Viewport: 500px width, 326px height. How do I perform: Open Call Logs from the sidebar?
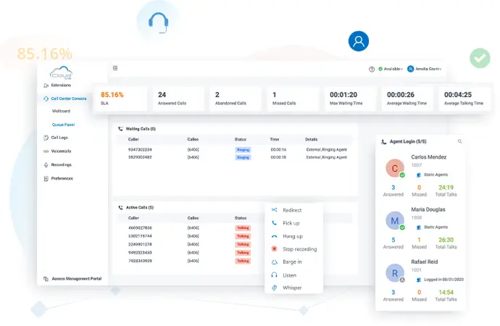pos(59,137)
